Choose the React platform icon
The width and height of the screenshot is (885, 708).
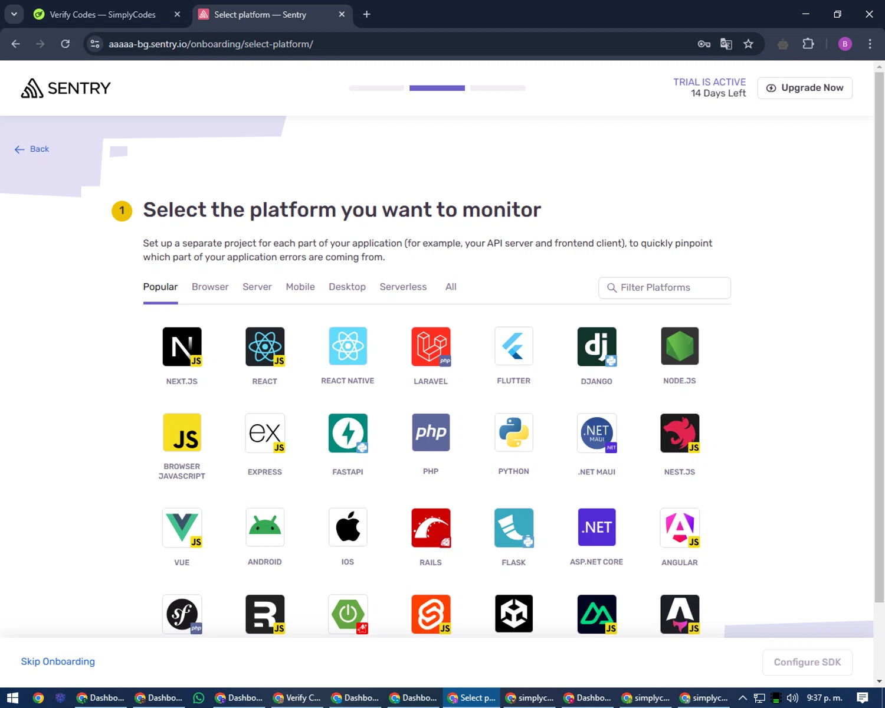tap(265, 346)
